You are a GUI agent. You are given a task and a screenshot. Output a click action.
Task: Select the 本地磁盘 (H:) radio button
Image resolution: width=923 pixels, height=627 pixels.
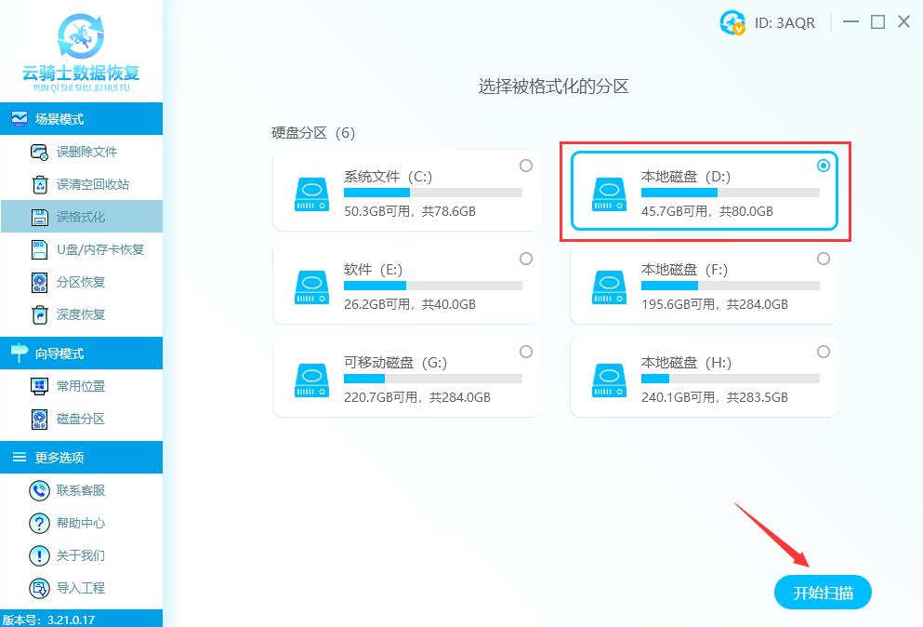(x=824, y=352)
